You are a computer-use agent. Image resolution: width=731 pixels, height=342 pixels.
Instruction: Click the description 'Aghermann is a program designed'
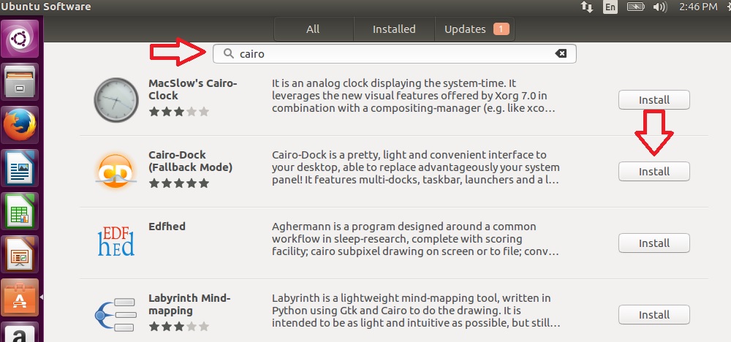click(415, 239)
